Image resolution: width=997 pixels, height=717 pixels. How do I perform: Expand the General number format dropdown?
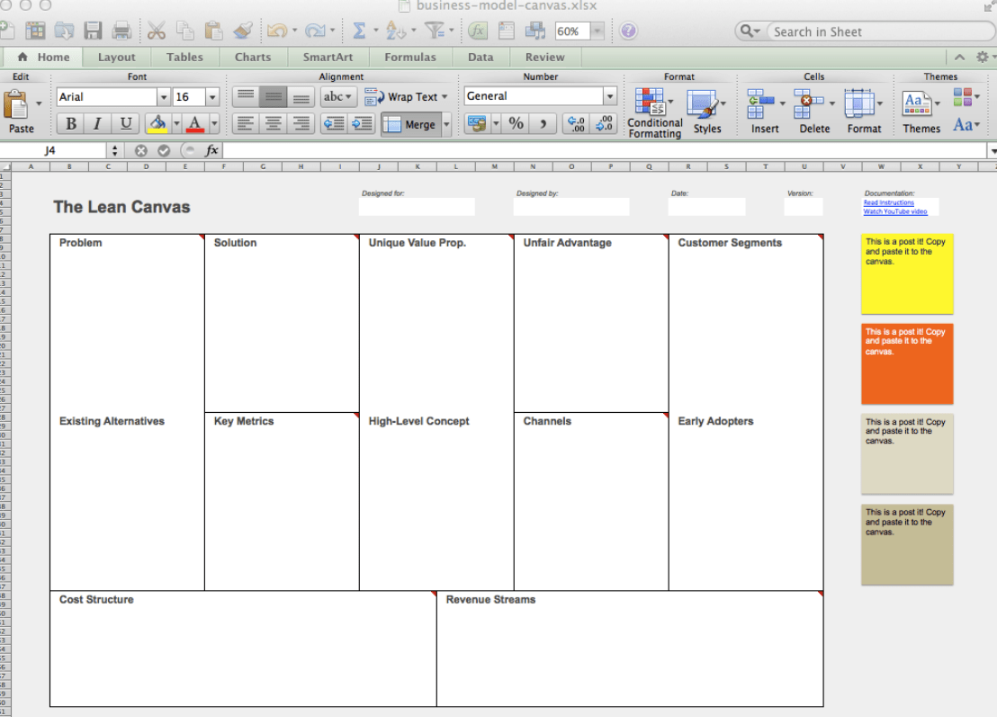[609, 96]
